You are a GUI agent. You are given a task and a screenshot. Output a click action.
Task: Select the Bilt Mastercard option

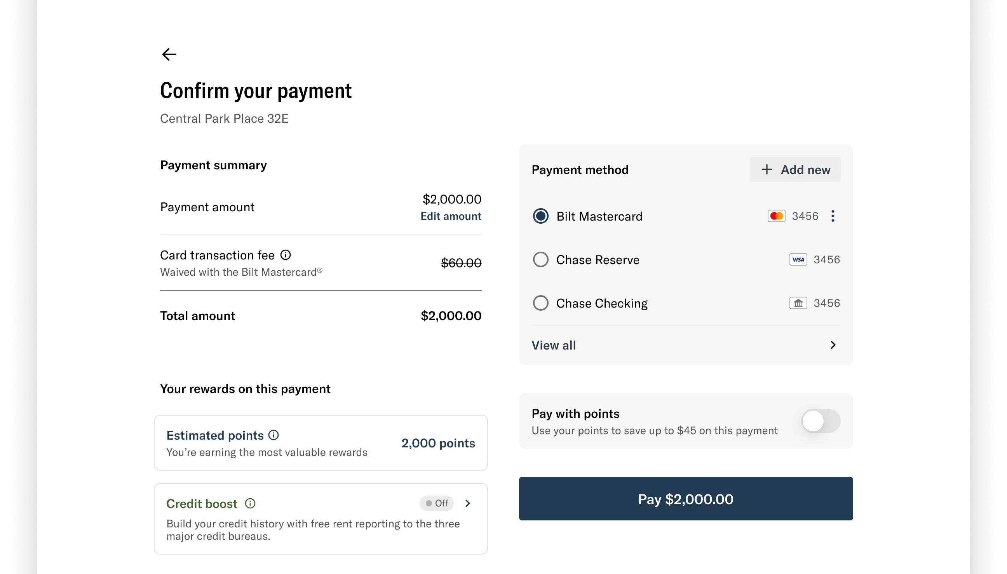[540, 216]
